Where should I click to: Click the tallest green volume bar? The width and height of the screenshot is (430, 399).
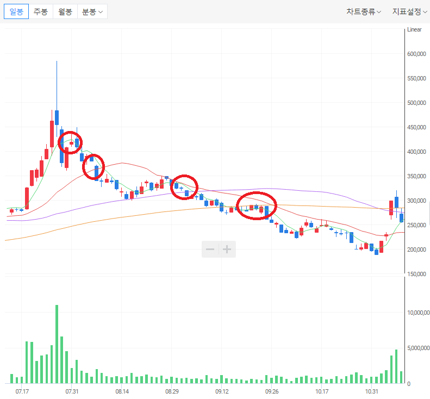tap(57, 344)
